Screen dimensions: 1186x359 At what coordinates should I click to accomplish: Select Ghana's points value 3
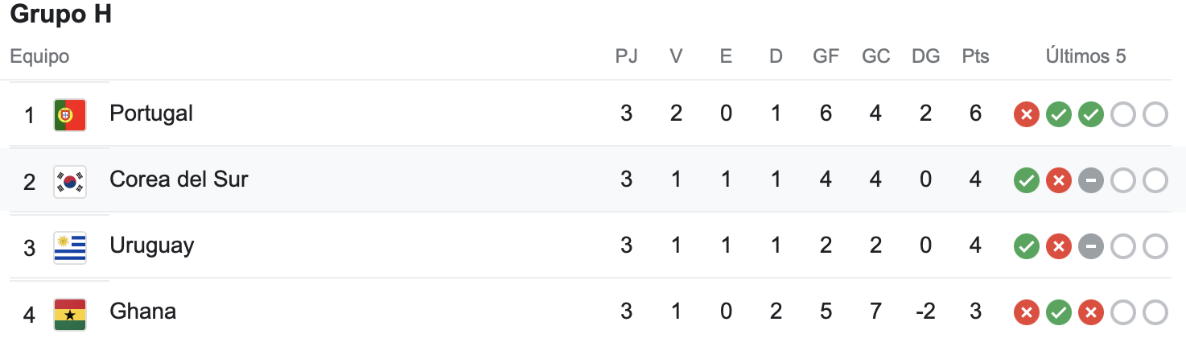[x=975, y=312]
